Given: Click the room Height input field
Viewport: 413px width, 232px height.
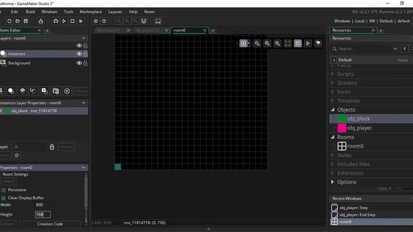Looking at the screenshot, I should click(x=43, y=215).
